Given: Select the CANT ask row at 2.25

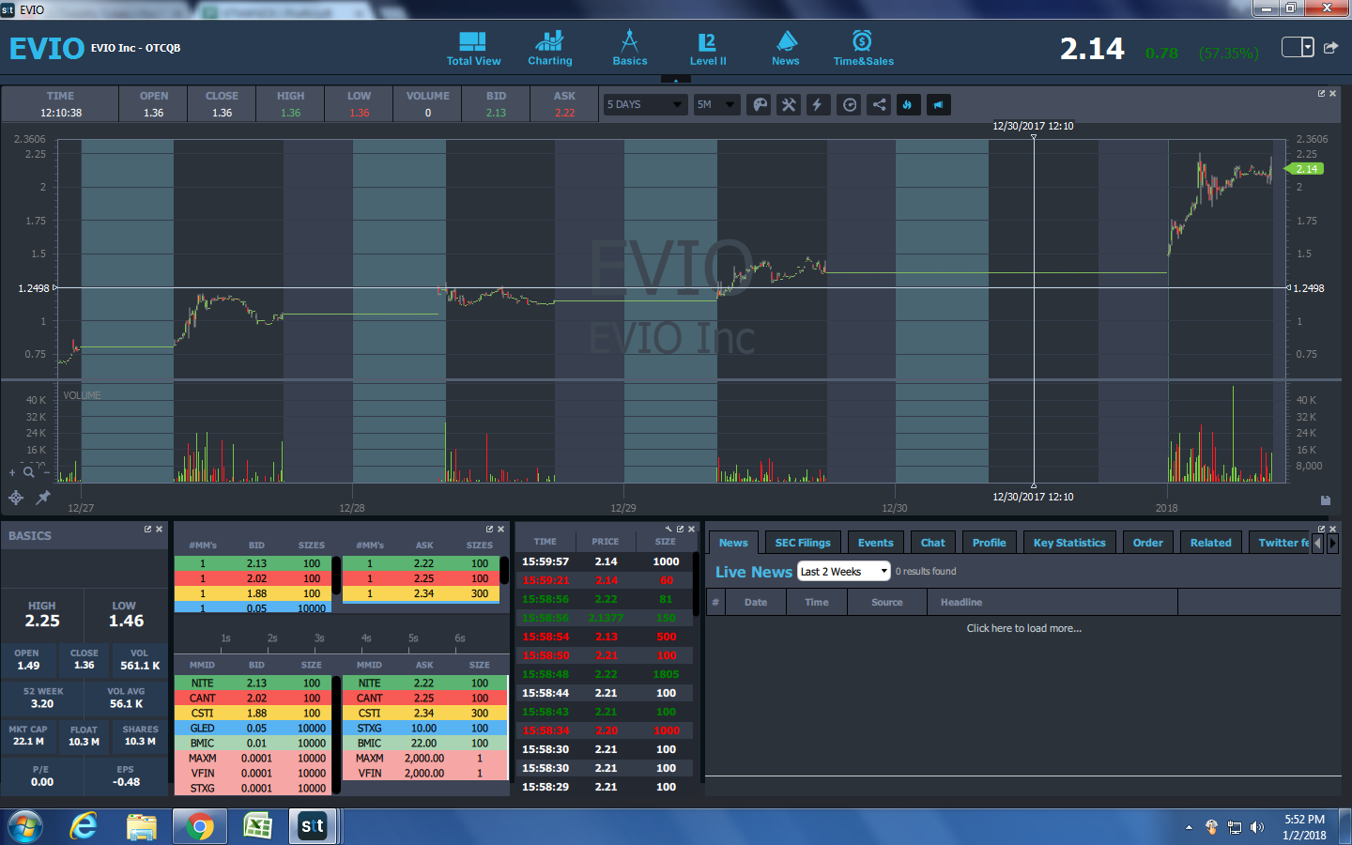Looking at the screenshot, I should click(424, 698).
